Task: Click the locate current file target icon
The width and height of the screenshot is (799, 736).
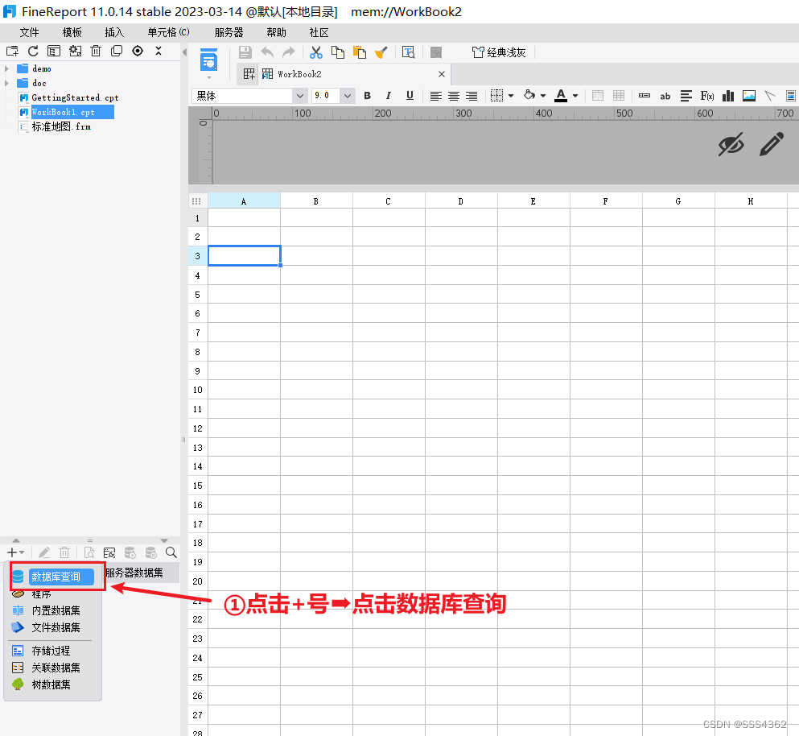Action: (138, 51)
